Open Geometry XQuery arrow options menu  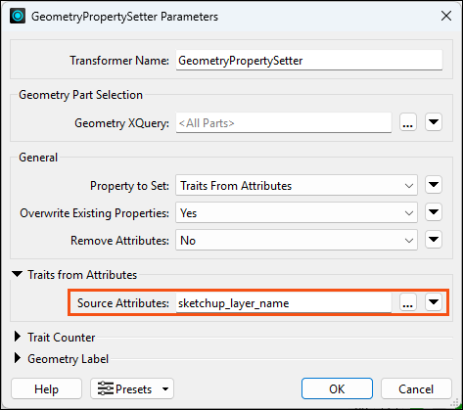tap(434, 122)
